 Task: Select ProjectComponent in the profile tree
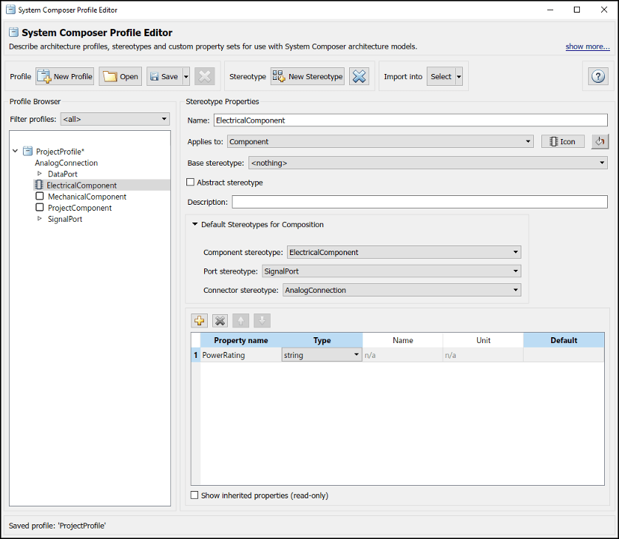coord(80,208)
